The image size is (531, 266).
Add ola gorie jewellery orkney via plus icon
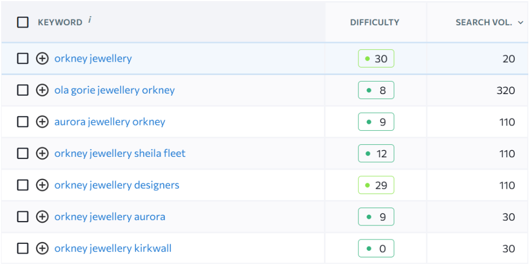tap(42, 90)
